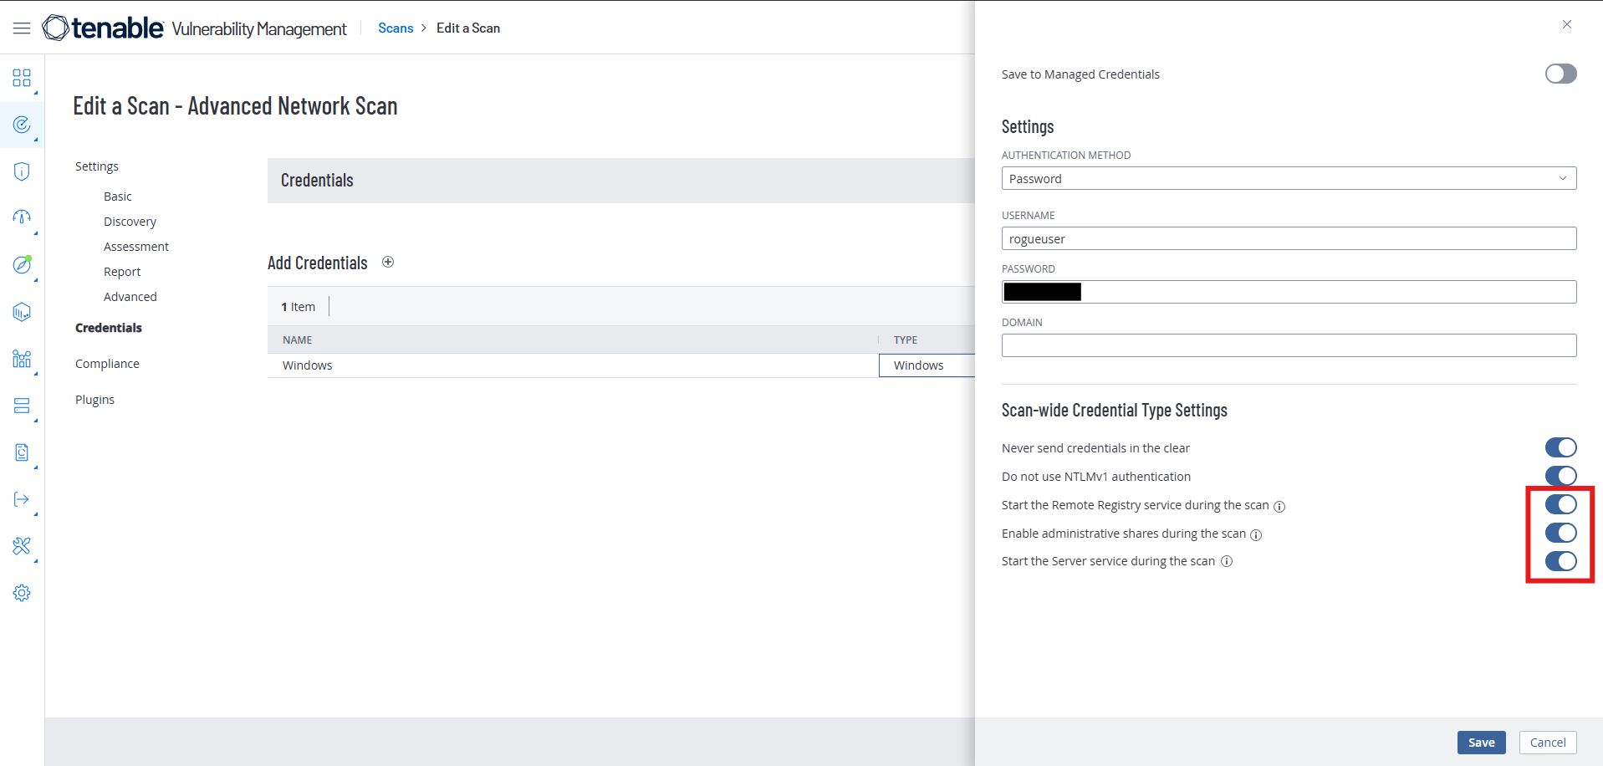Image resolution: width=1603 pixels, height=766 pixels.
Task: Click into the Domain input field
Action: click(x=1288, y=345)
